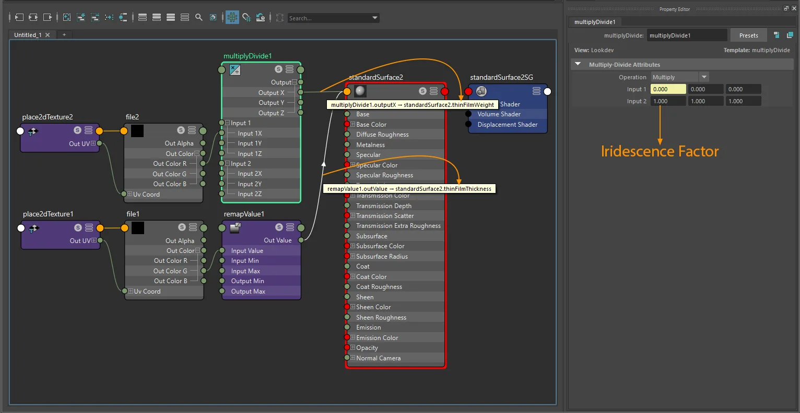Set simple node view mode icon
Viewport: 800px width, 413px height.
click(x=143, y=17)
